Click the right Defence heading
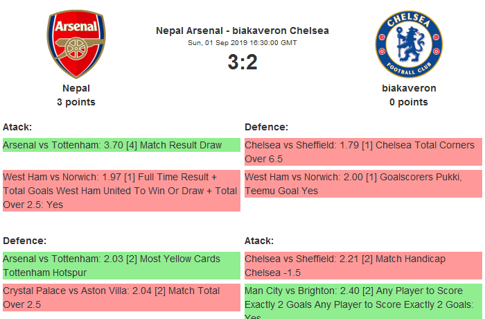This screenshot has width=485, height=319. (266, 127)
